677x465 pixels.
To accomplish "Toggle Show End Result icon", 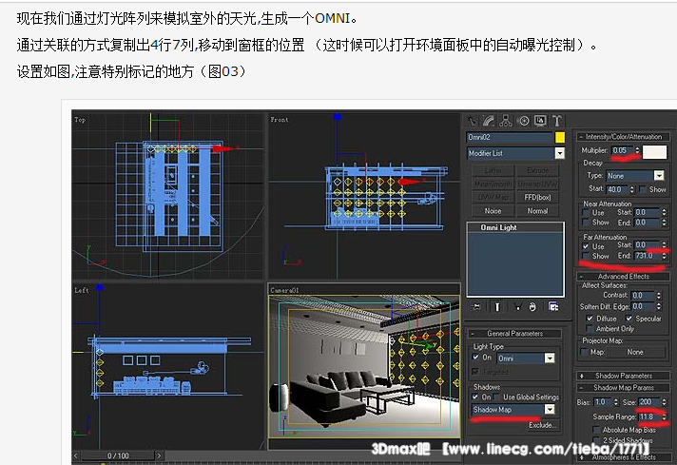I will [x=497, y=307].
